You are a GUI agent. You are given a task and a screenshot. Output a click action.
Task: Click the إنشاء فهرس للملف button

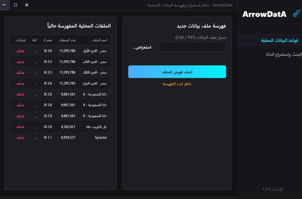click(x=177, y=72)
